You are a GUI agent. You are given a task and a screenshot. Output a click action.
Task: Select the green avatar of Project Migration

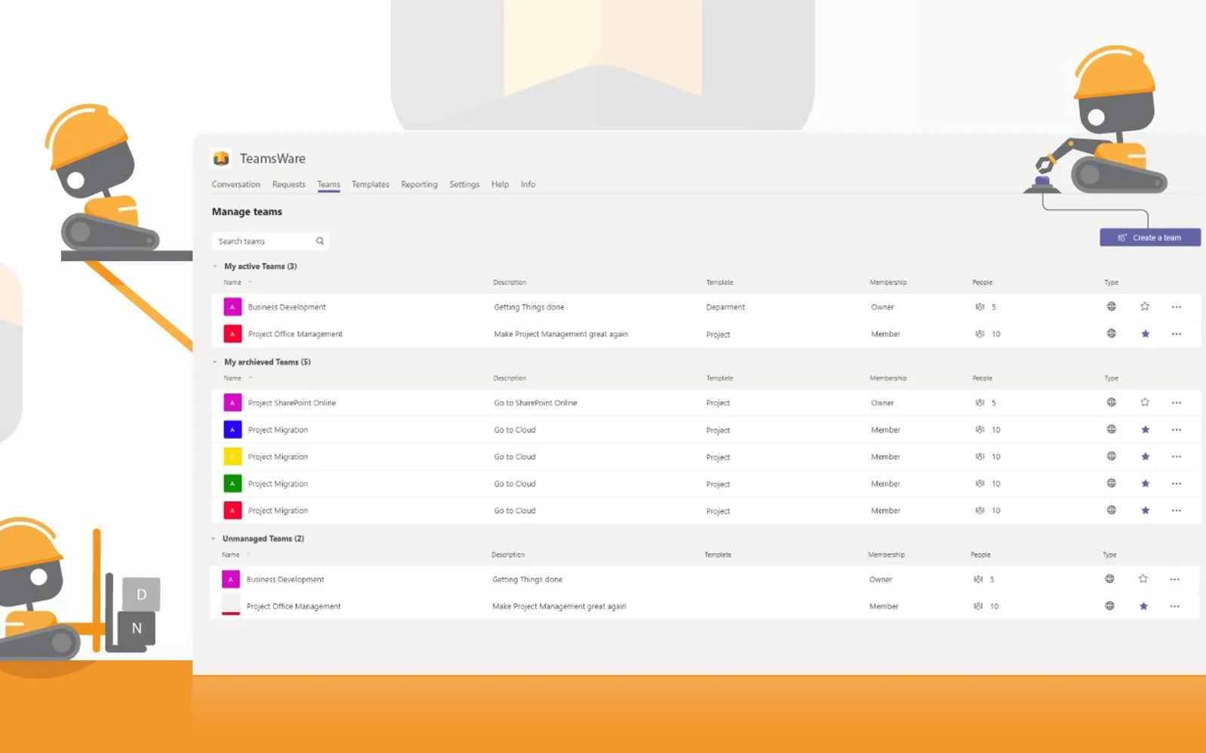pyautogui.click(x=232, y=483)
